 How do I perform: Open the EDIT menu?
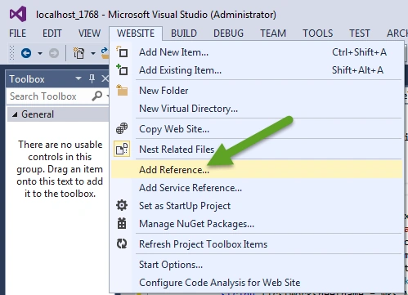point(52,34)
